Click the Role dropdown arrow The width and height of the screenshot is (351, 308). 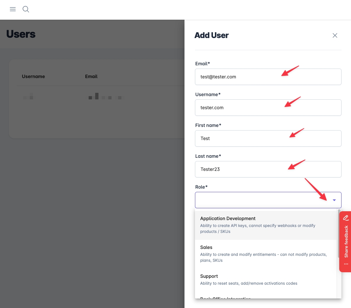coord(334,200)
